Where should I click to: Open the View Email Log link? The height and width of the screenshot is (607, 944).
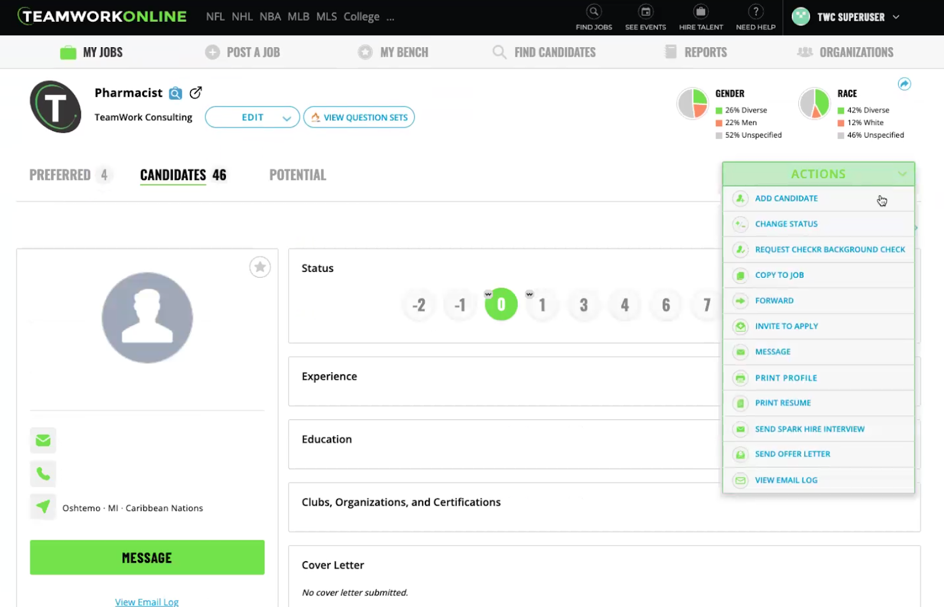(147, 602)
